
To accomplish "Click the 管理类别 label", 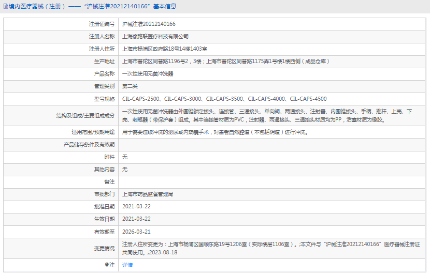I will (104, 86).
